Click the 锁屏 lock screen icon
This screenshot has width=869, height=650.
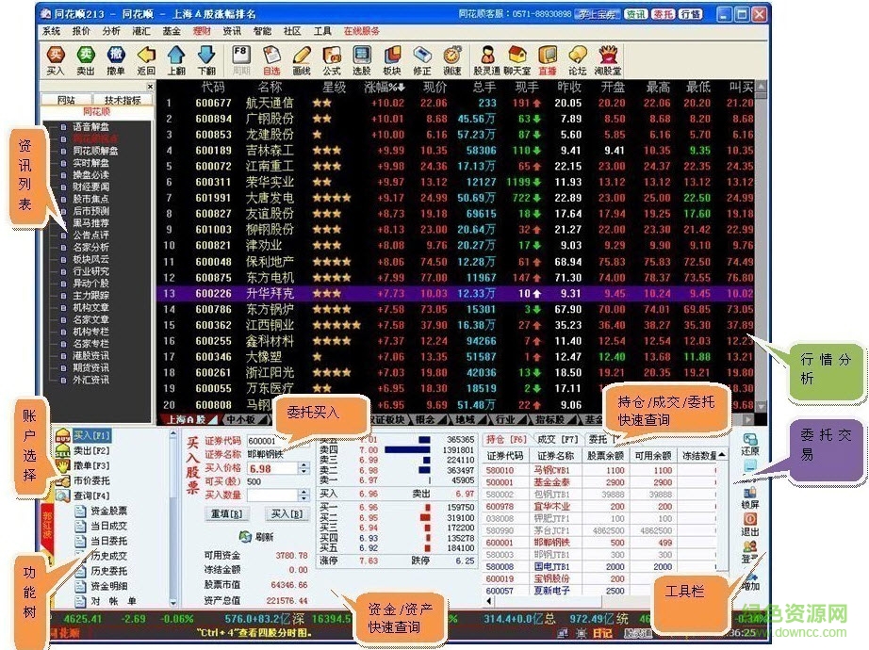pyautogui.click(x=751, y=494)
